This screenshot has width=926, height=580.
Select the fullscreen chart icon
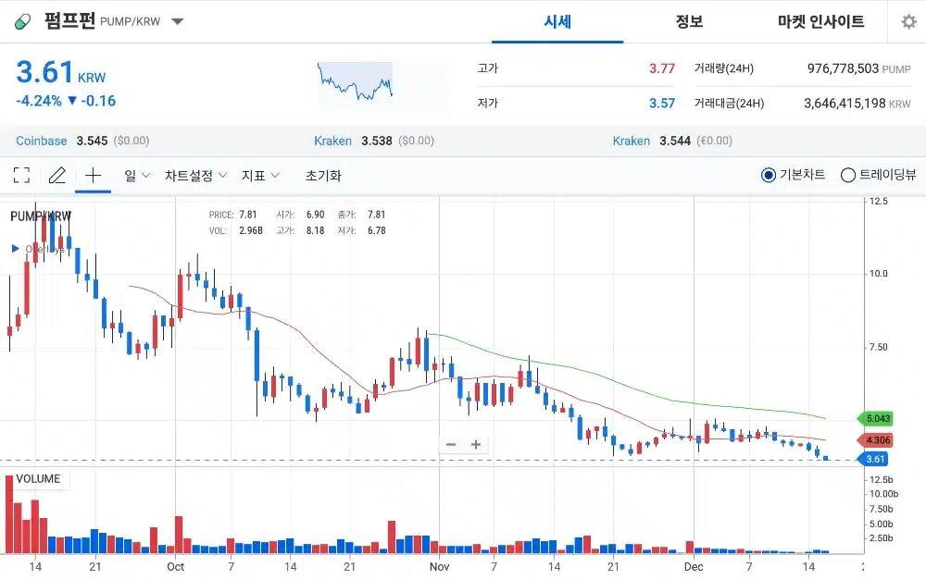pos(20,175)
